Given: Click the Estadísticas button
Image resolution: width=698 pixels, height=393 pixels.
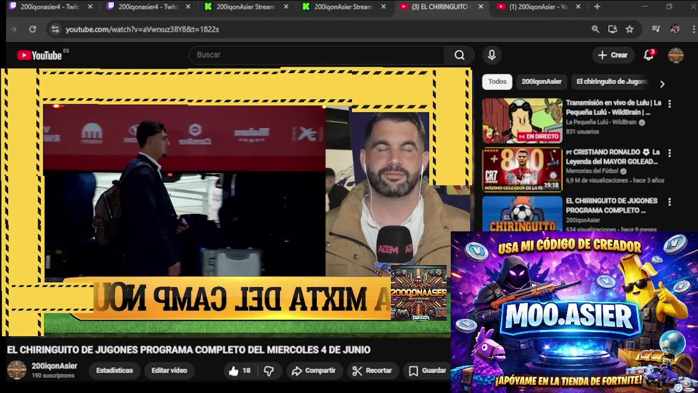Looking at the screenshot, I should (115, 371).
